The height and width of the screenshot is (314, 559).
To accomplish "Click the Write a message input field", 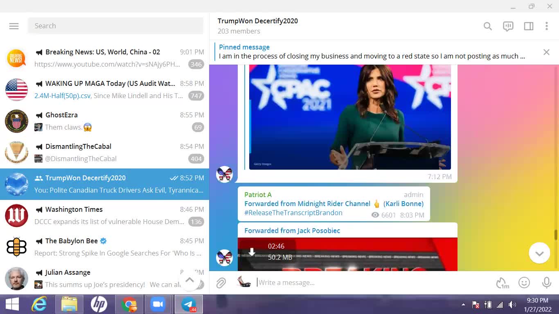I will pyautogui.click(x=372, y=283).
